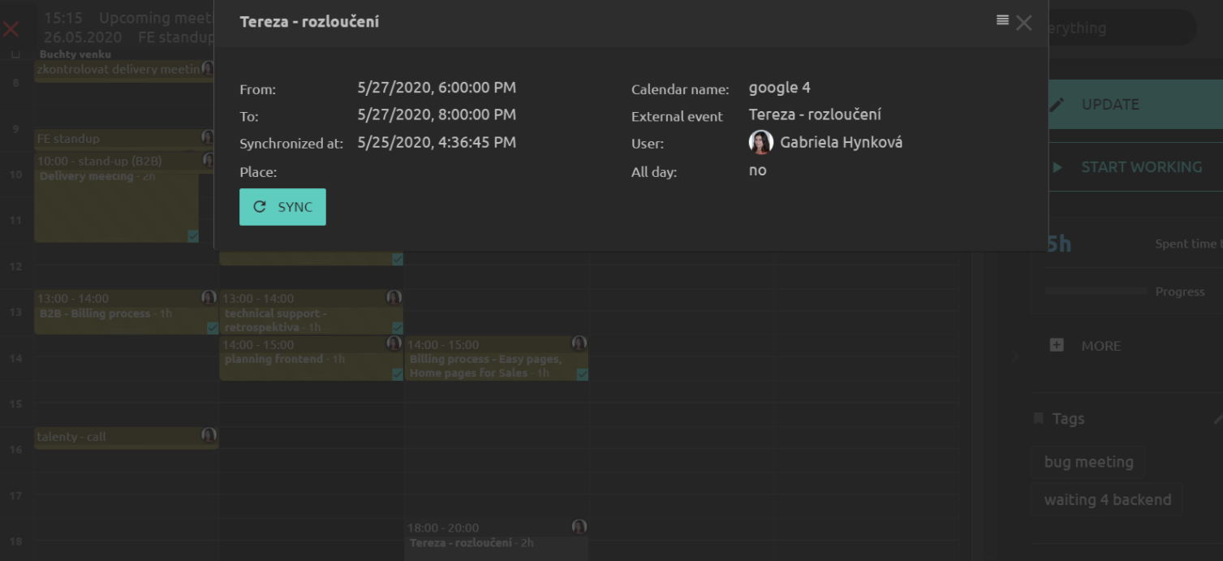The width and height of the screenshot is (1223, 561).
Task: Close the Tereza - rozloučení dialog
Action: pyautogui.click(x=1024, y=24)
